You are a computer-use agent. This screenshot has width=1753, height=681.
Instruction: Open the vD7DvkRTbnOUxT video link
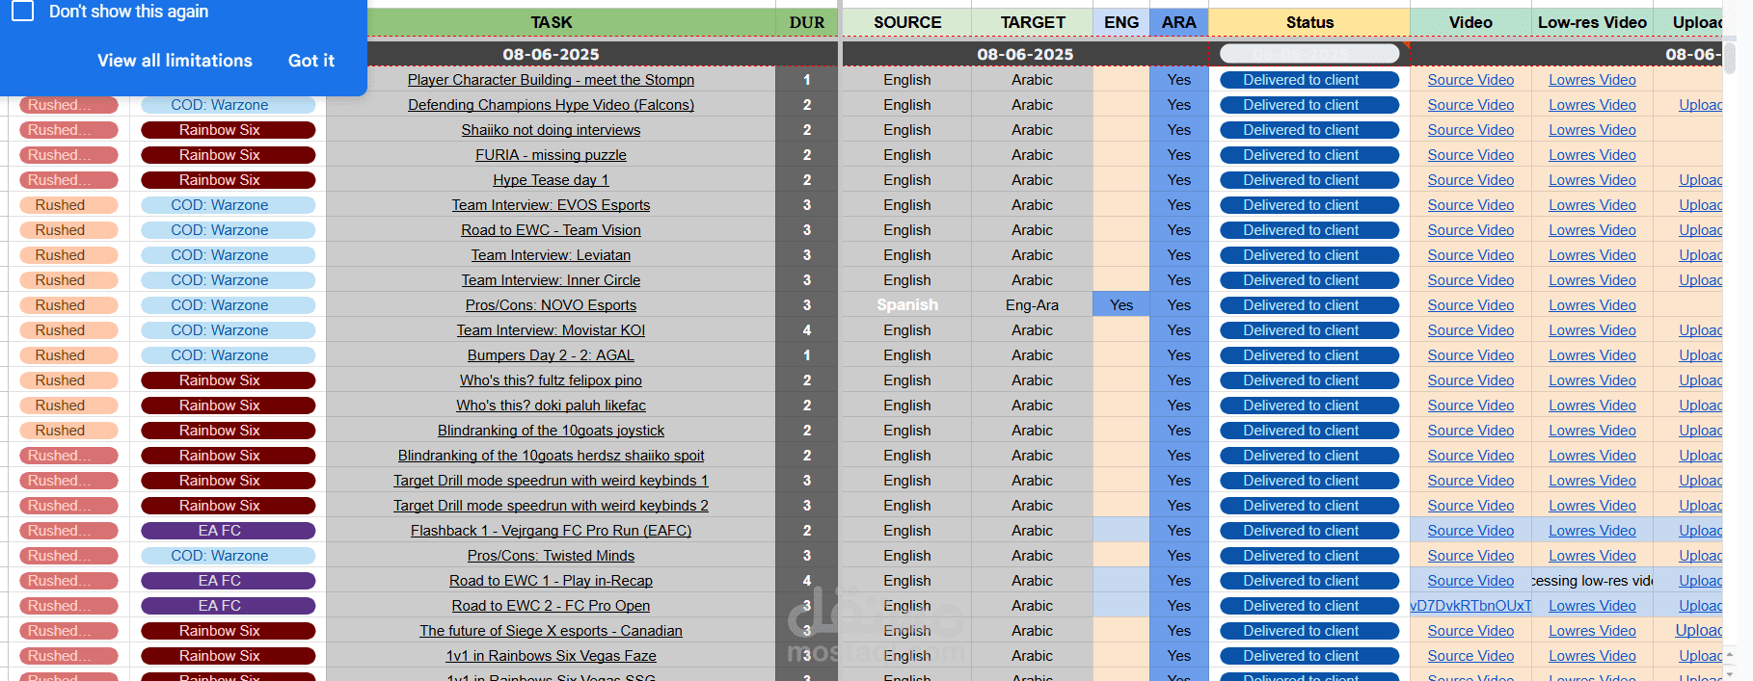click(1470, 606)
